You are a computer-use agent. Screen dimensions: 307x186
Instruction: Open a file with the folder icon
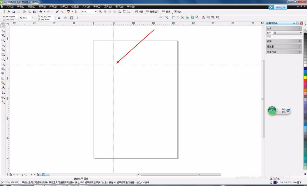9,12
